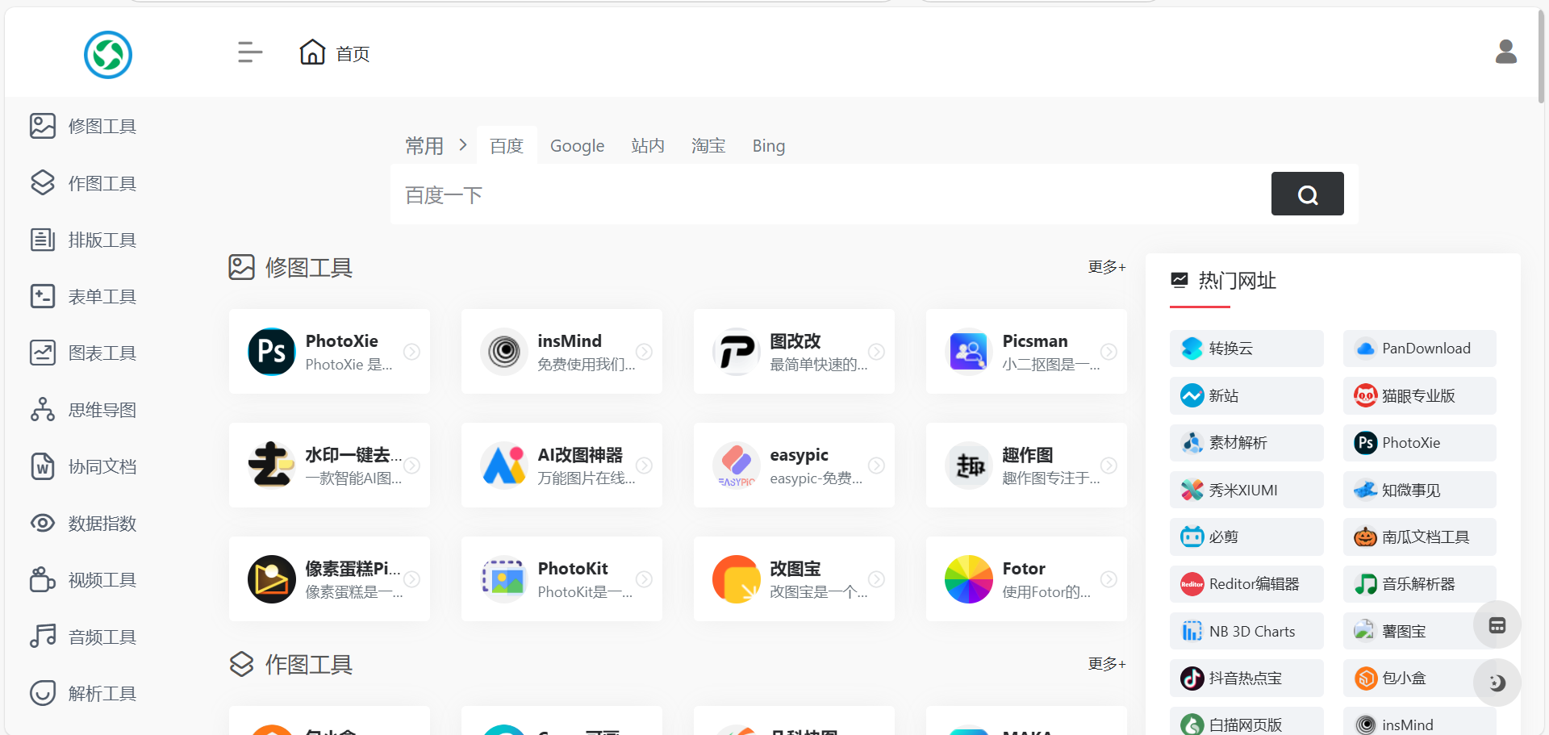
Task: Switch to the Google search tab
Action: tap(577, 146)
